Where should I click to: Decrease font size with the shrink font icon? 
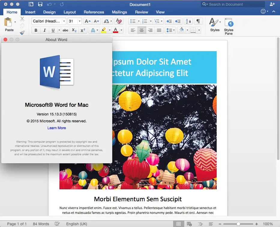(96, 21)
